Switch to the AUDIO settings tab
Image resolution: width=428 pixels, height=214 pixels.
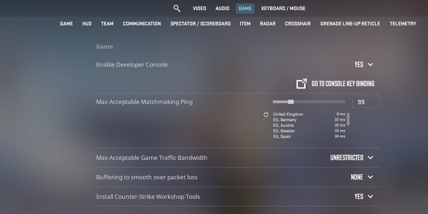point(222,8)
